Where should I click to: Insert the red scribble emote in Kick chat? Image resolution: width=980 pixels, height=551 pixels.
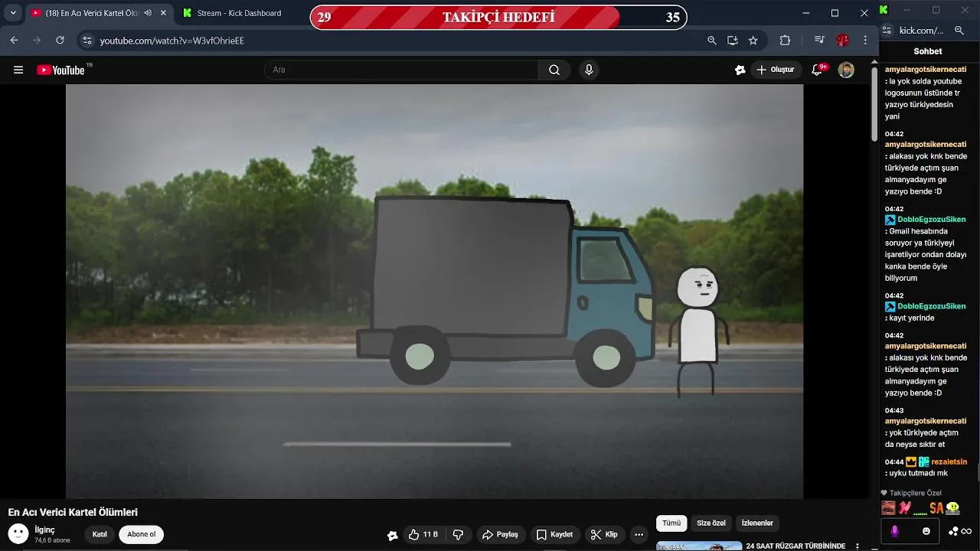click(x=905, y=507)
